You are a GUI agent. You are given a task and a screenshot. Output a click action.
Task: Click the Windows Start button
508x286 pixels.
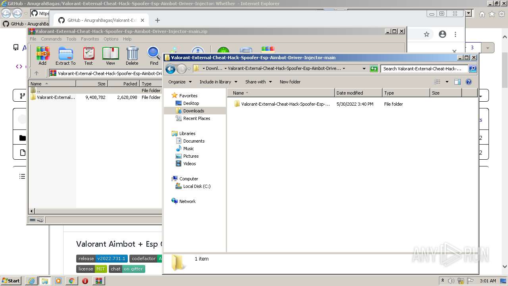point(11,281)
